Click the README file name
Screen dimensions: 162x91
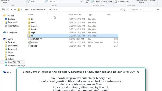35,42
